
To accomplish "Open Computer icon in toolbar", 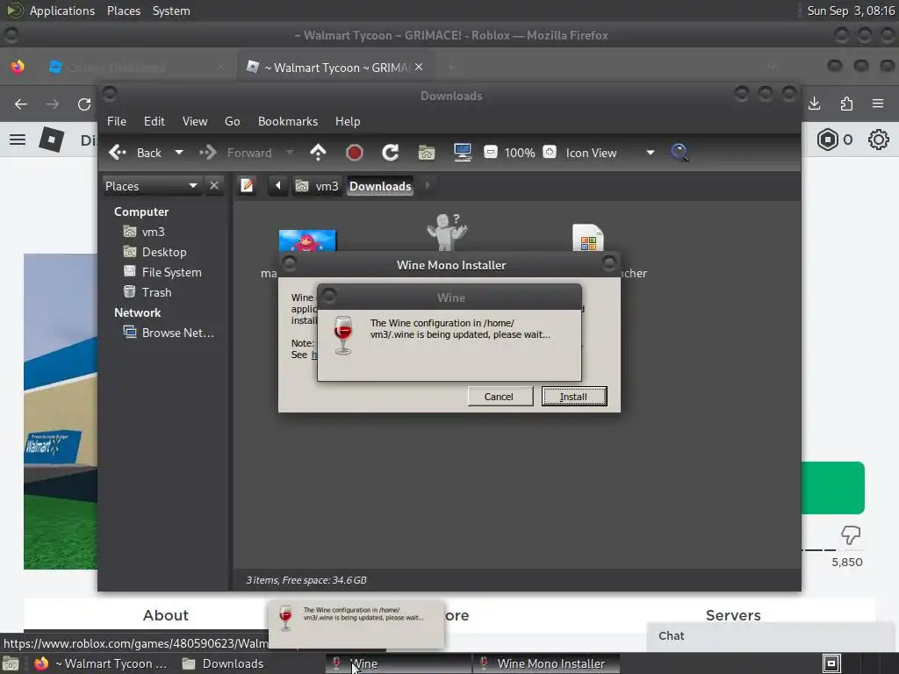I will pos(463,153).
